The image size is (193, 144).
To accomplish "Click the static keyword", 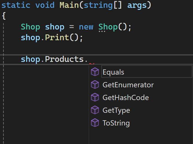I will coord(16,5).
